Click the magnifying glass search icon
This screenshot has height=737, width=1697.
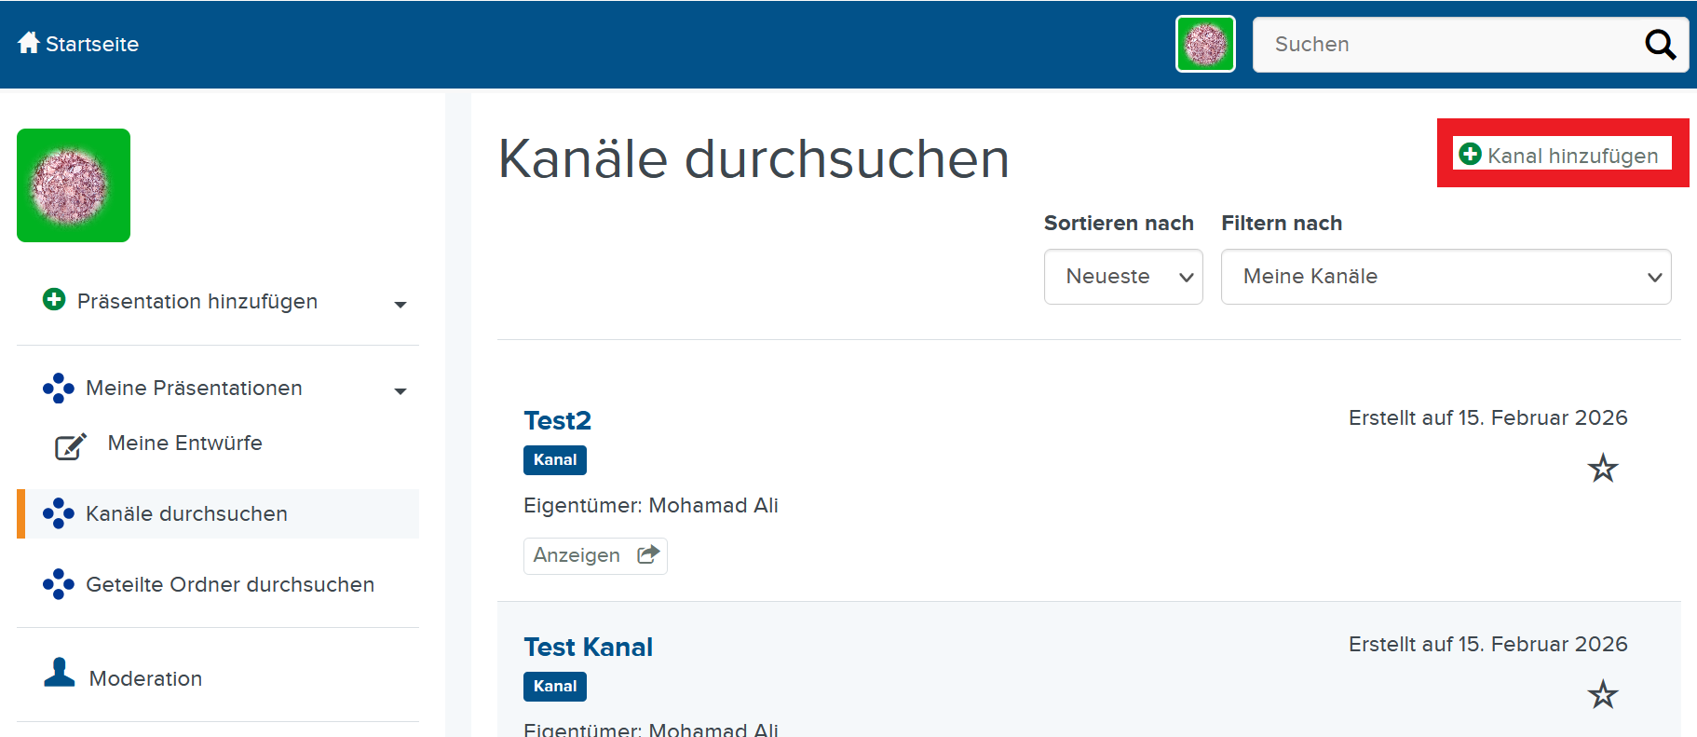pyautogui.click(x=1660, y=44)
